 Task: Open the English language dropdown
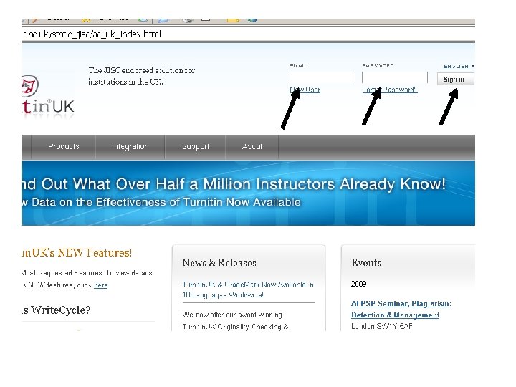click(x=459, y=66)
